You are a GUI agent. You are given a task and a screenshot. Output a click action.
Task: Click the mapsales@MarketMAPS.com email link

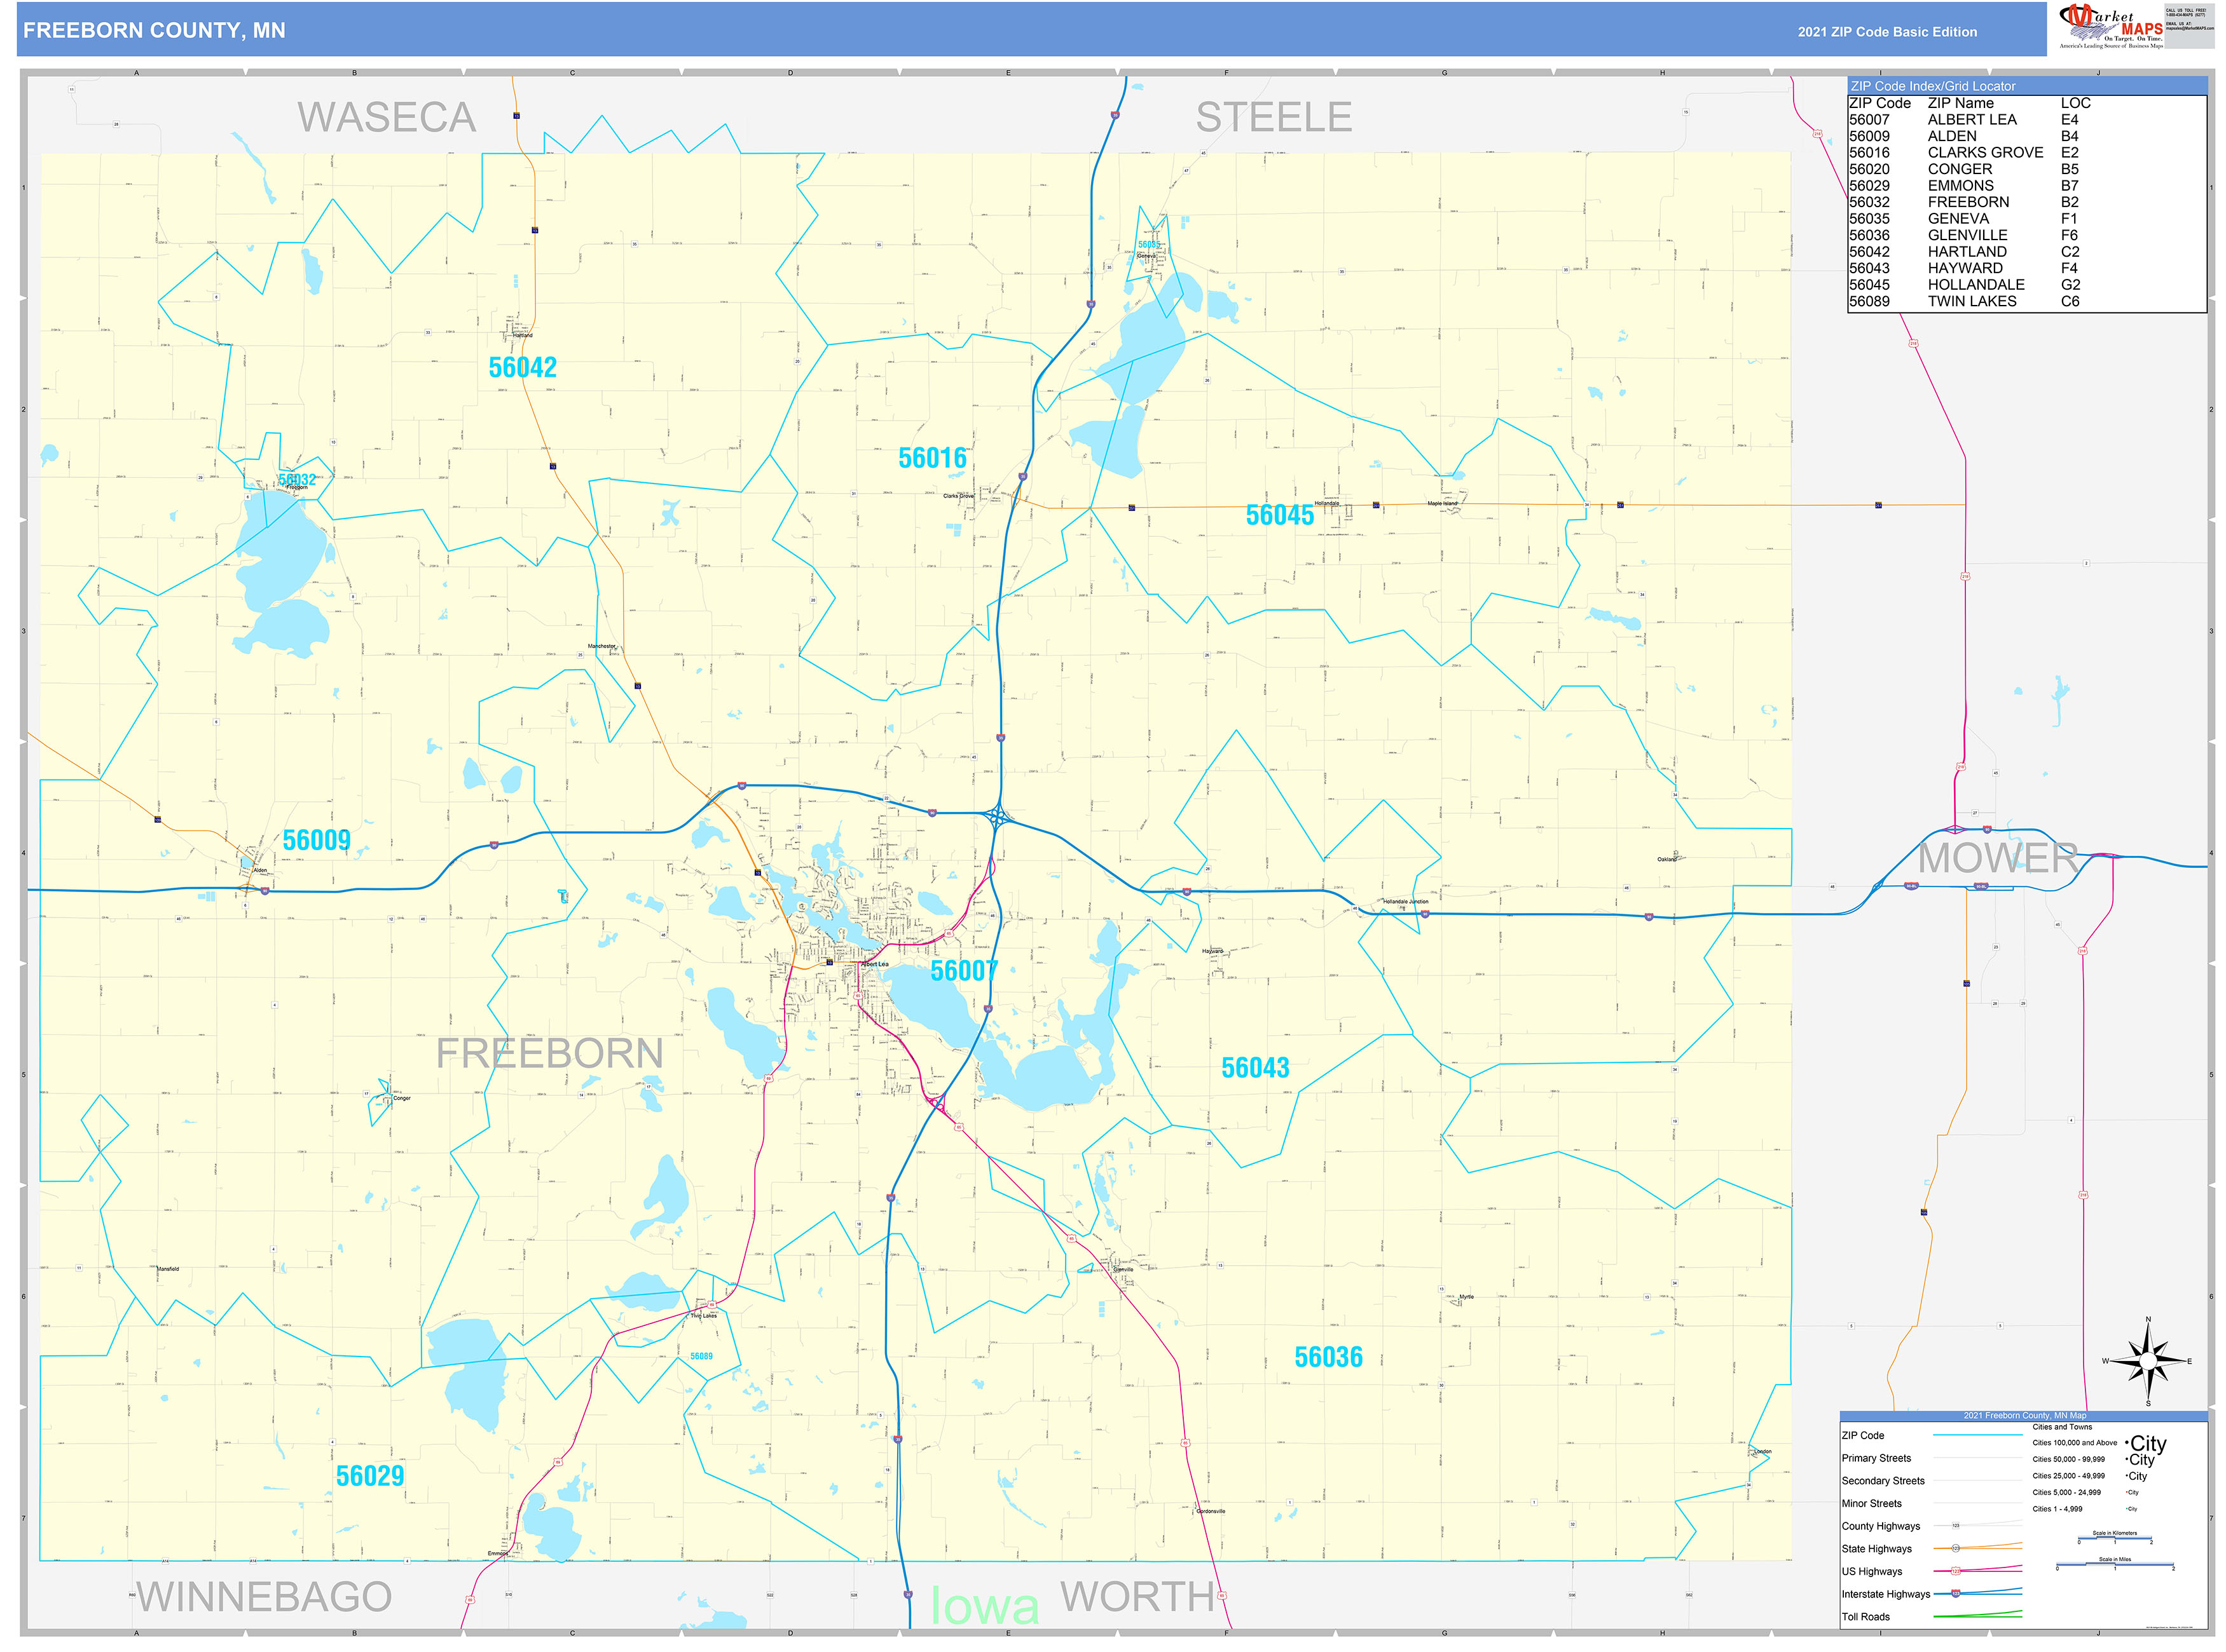click(x=2190, y=29)
